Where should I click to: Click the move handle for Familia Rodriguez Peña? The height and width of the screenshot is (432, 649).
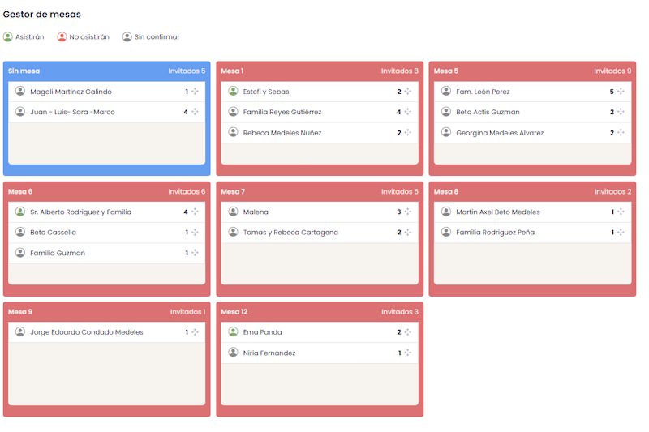pos(621,233)
